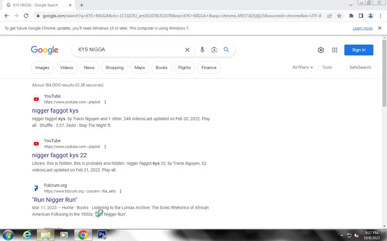387x241 pixels.
Task: Select the Books filter chip
Action: tap(161, 67)
